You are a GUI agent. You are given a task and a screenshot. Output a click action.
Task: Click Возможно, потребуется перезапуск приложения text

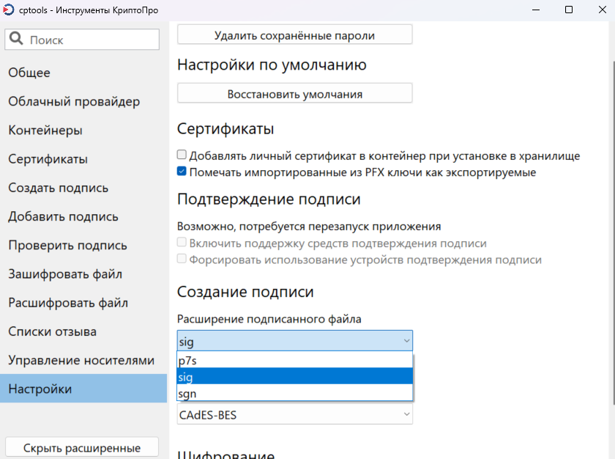pos(309,227)
